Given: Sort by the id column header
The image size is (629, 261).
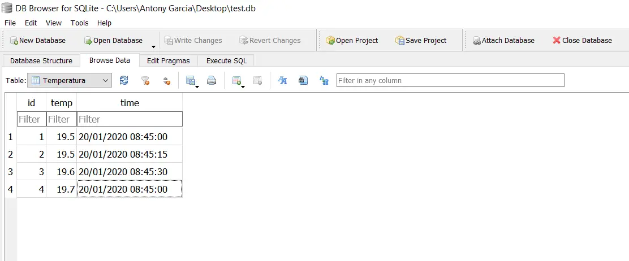Looking at the screenshot, I should pyautogui.click(x=31, y=103).
